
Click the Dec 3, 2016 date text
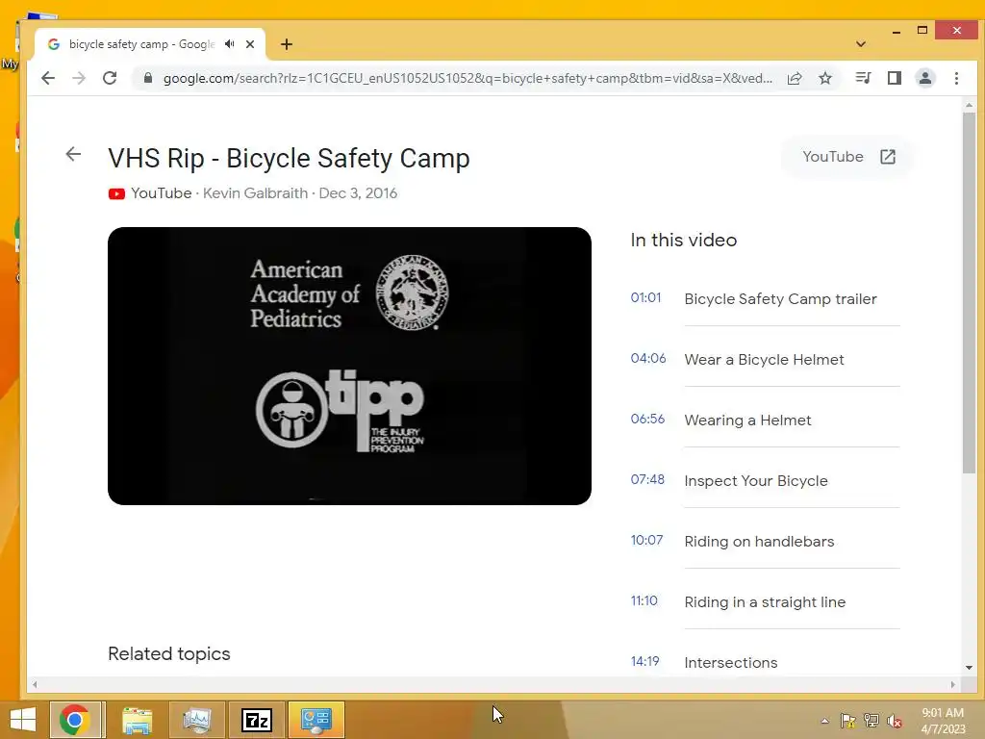(x=358, y=193)
